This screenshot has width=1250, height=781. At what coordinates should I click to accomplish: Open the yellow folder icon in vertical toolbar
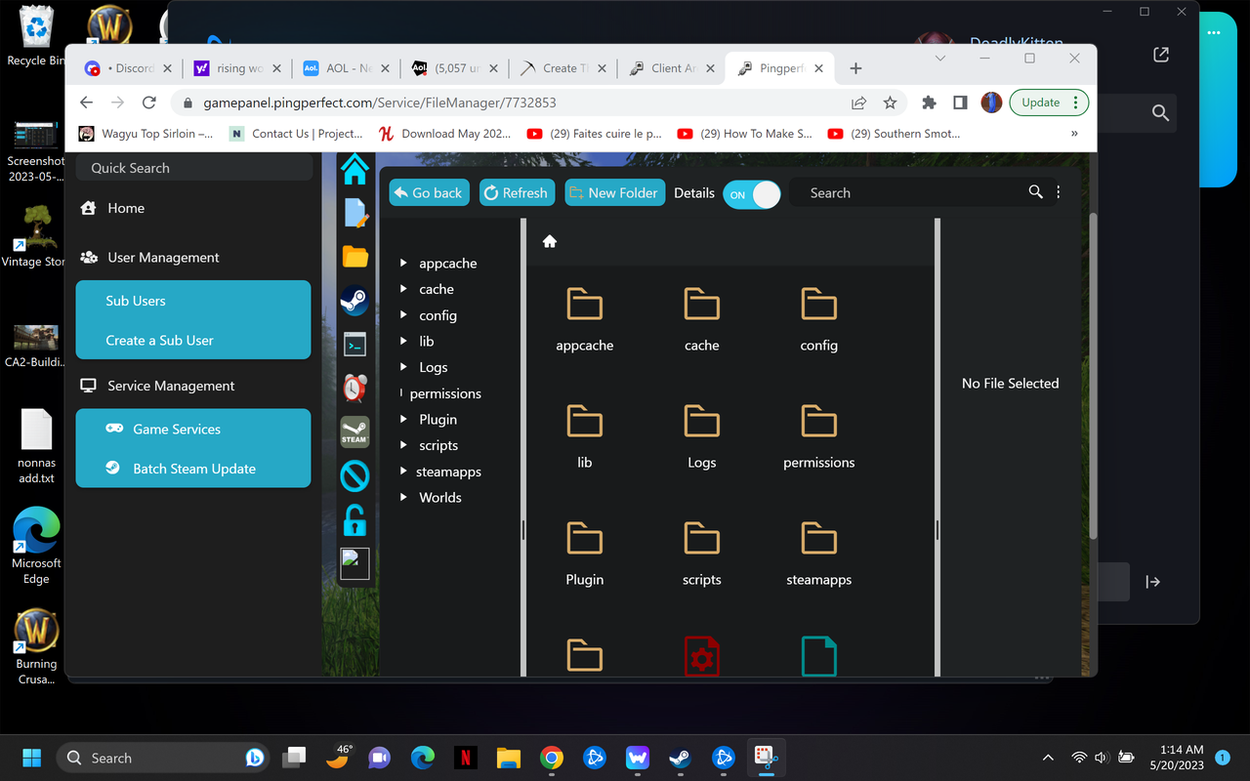(354, 257)
